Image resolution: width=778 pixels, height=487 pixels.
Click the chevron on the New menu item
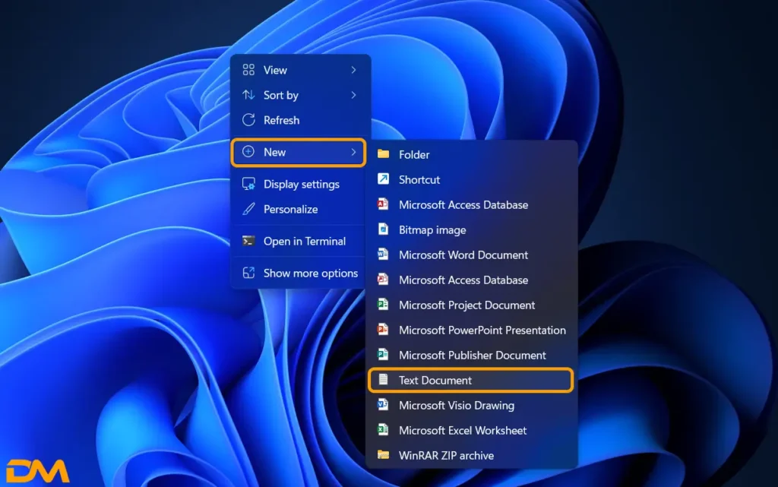(x=353, y=152)
